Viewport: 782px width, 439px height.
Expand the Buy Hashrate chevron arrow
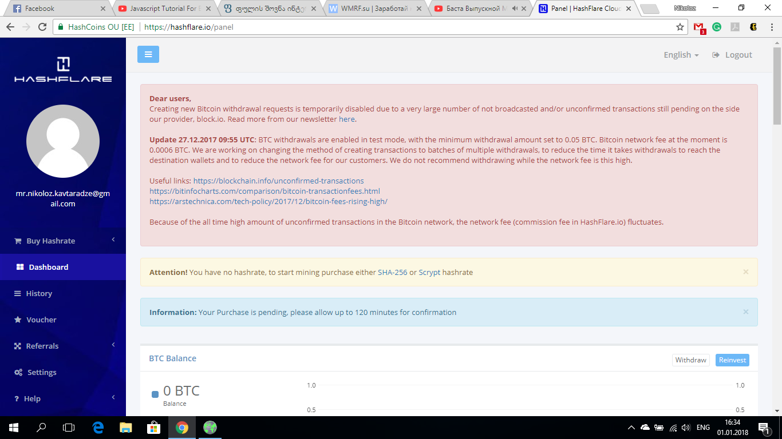click(x=113, y=240)
